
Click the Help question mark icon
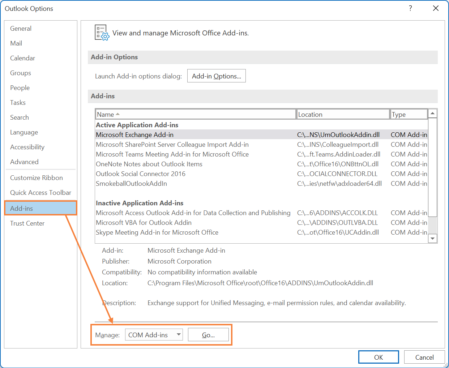[x=410, y=8]
